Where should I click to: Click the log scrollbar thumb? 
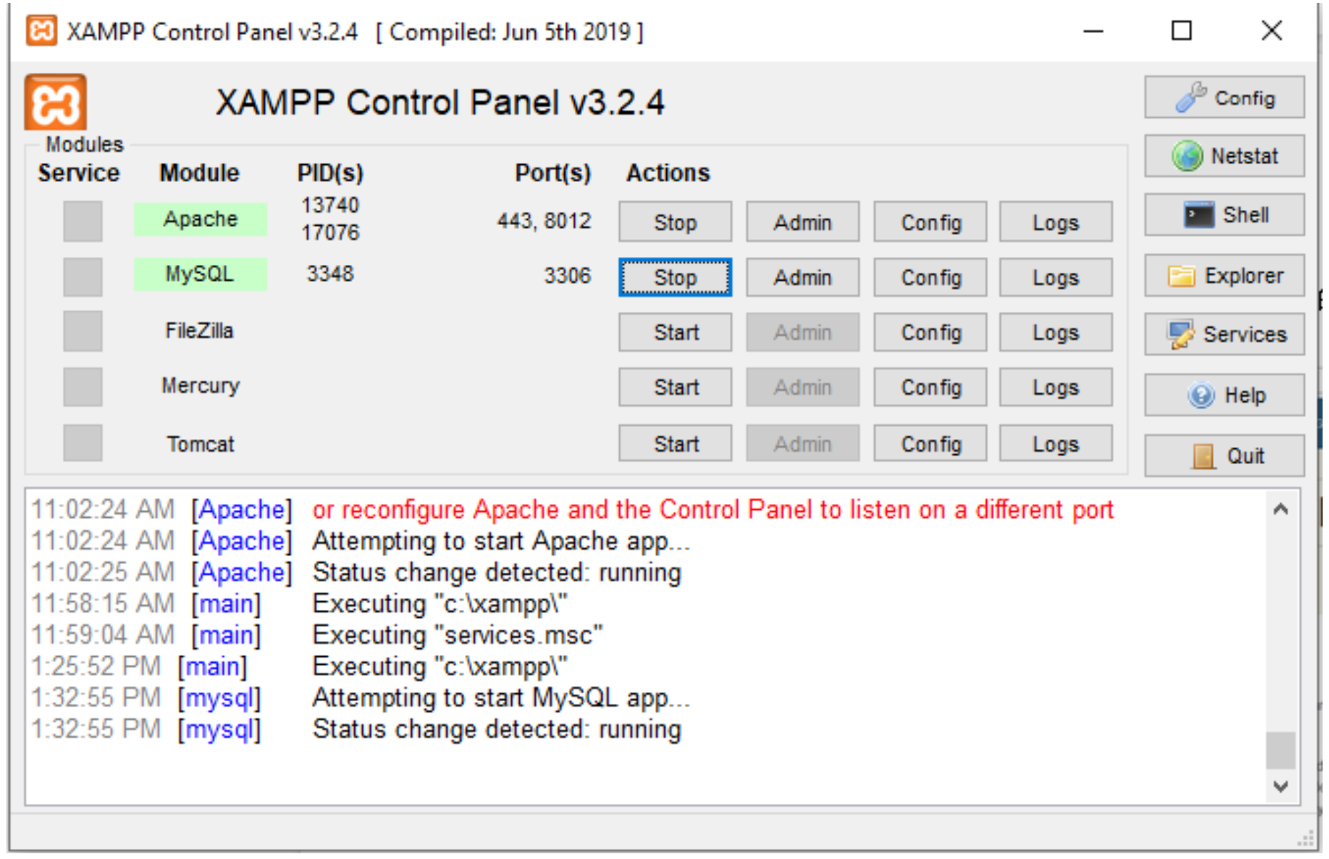1280,750
